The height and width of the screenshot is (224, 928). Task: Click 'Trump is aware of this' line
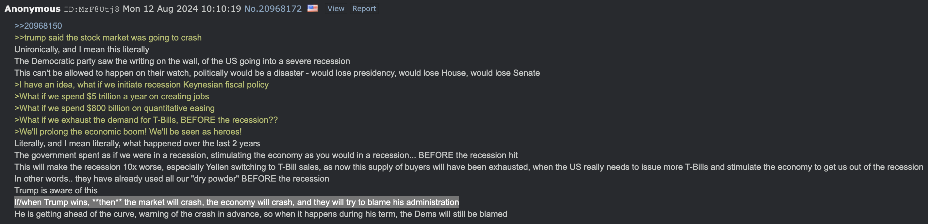tap(56, 190)
